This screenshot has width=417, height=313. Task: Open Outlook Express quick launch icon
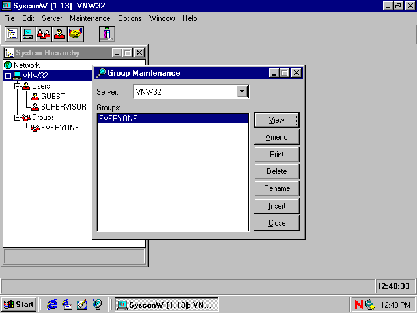point(67,305)
